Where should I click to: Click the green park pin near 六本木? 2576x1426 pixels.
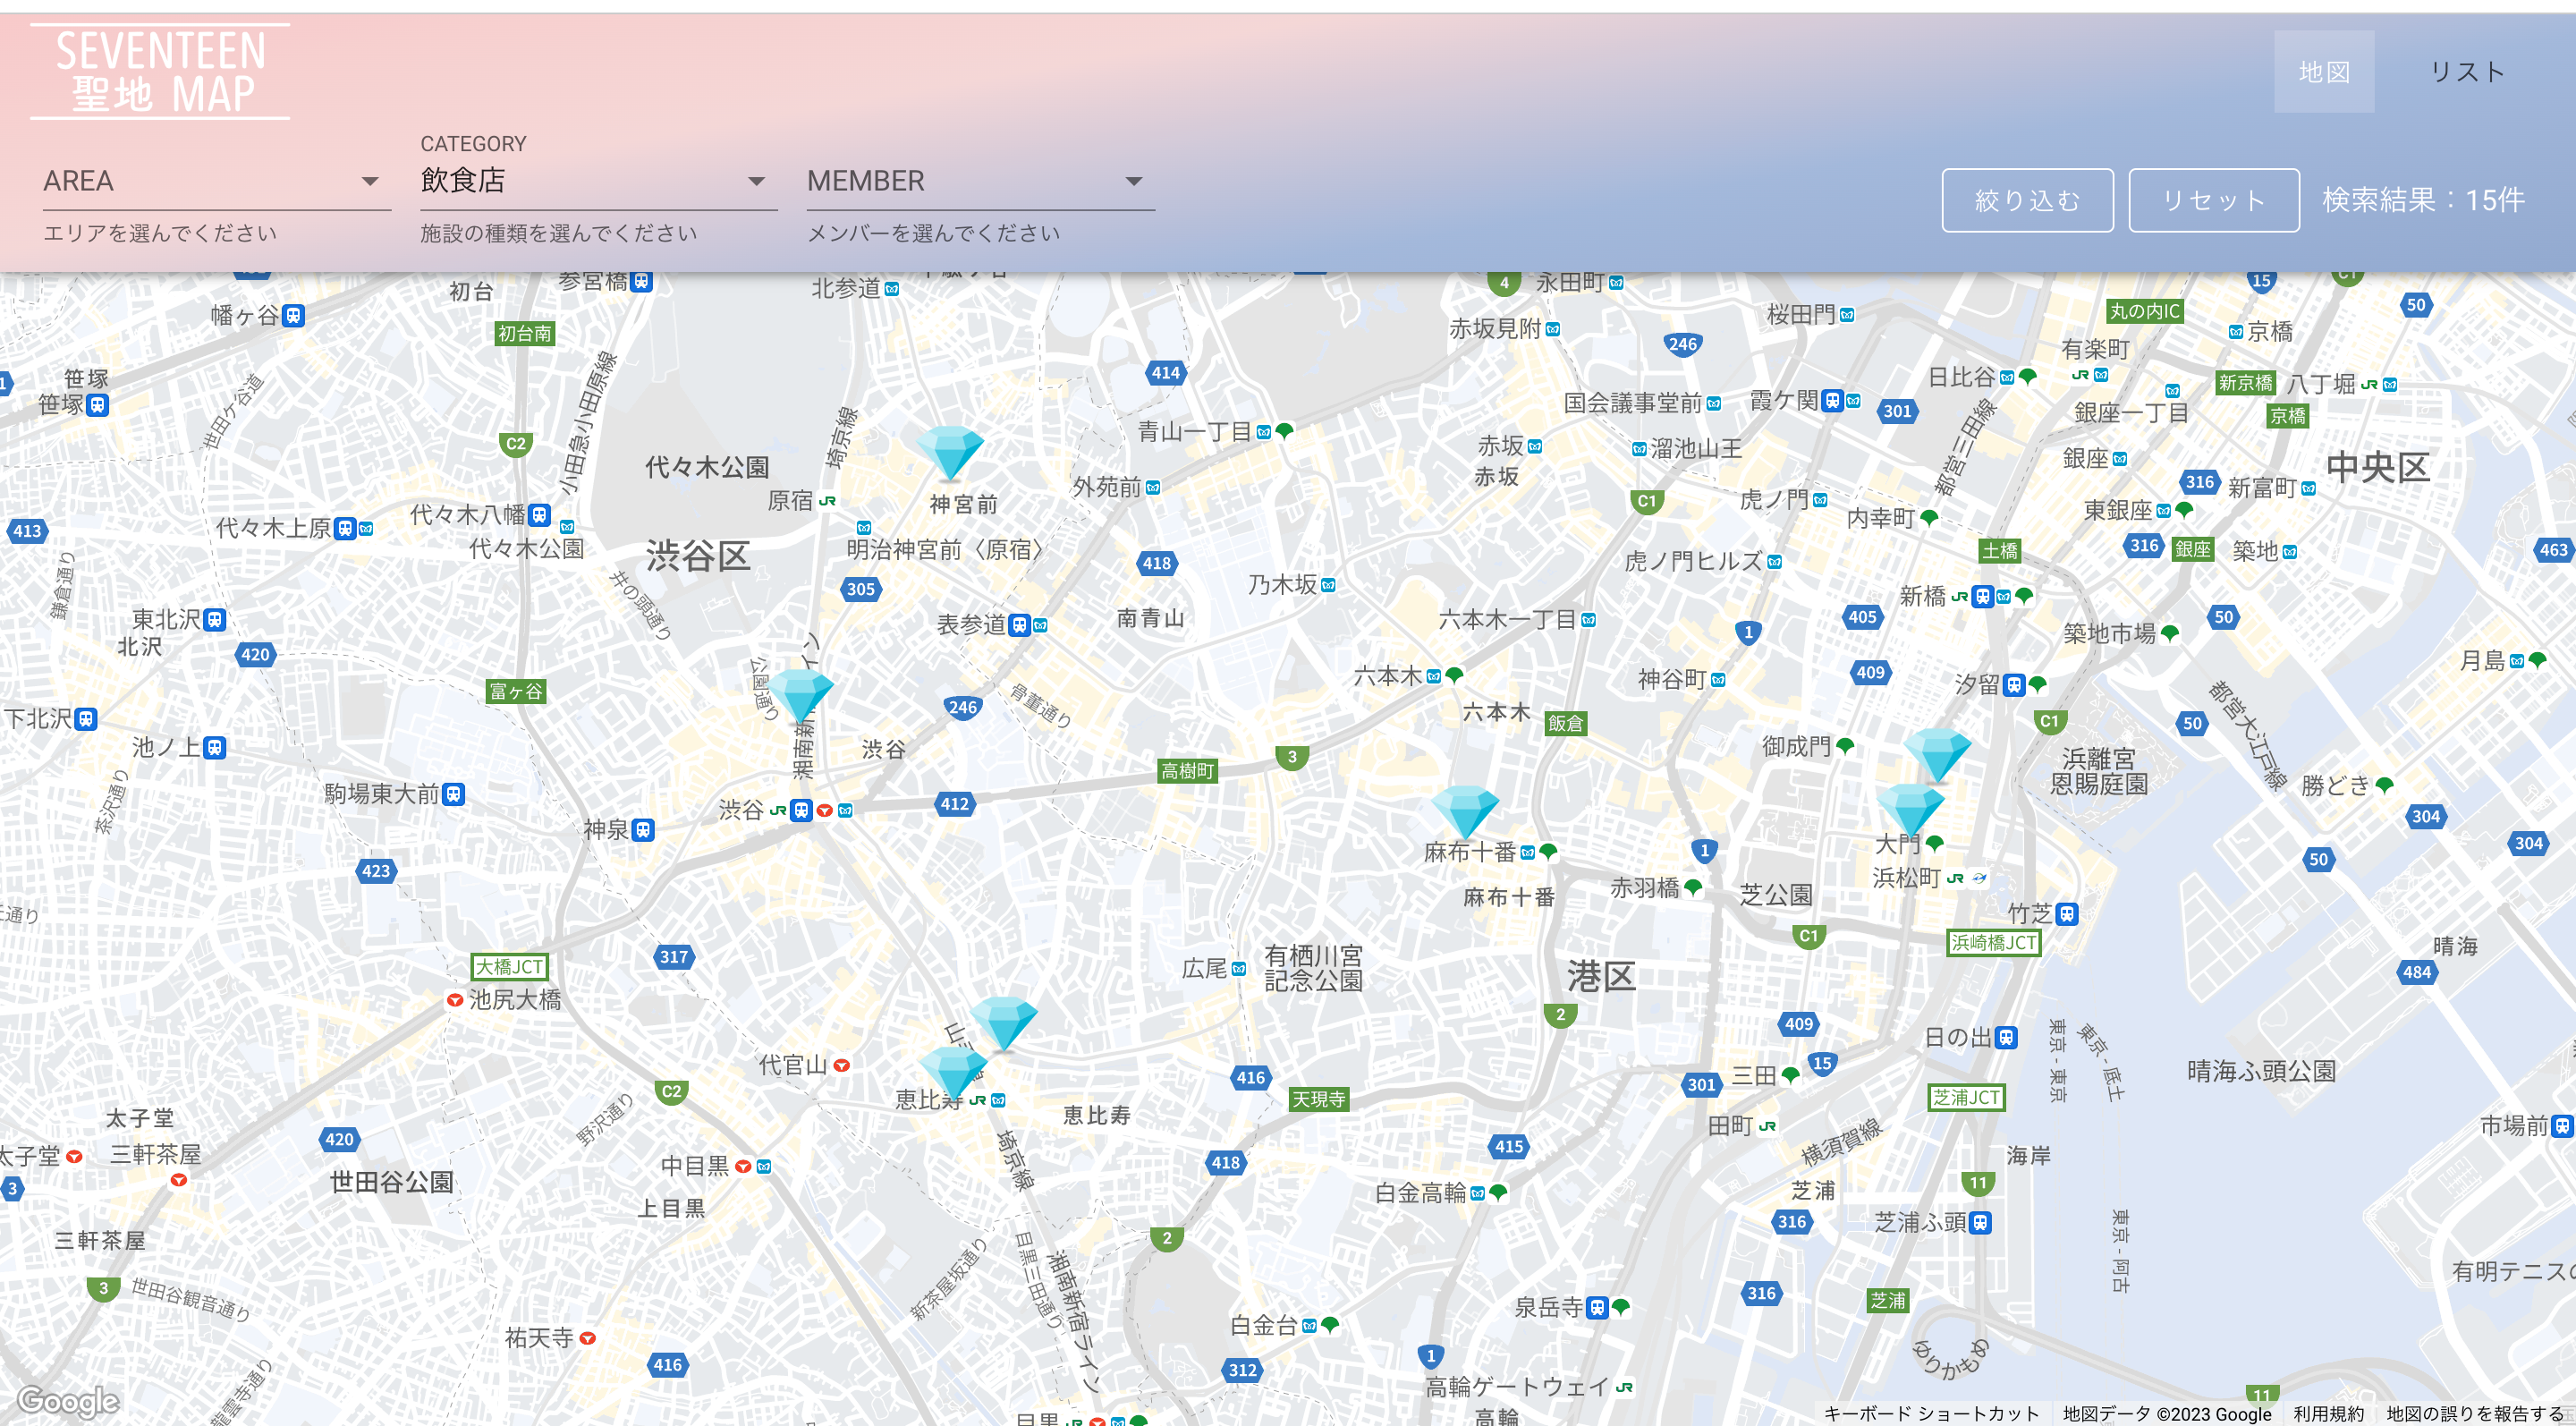pyautogui.click(x=1455, y=674)
